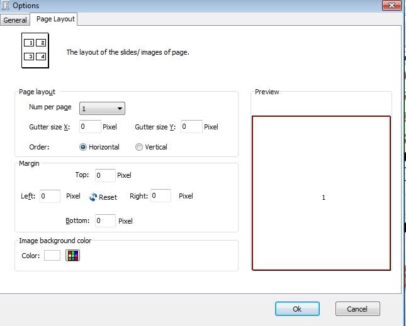406x326 pixels.
Task: Click the 'Preview' group label
Action: [267, 92]
